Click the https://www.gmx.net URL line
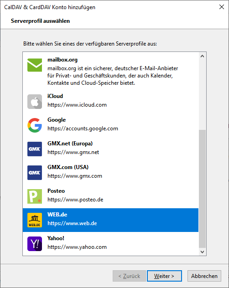This screenshot has width=229, height=288. 73,152
